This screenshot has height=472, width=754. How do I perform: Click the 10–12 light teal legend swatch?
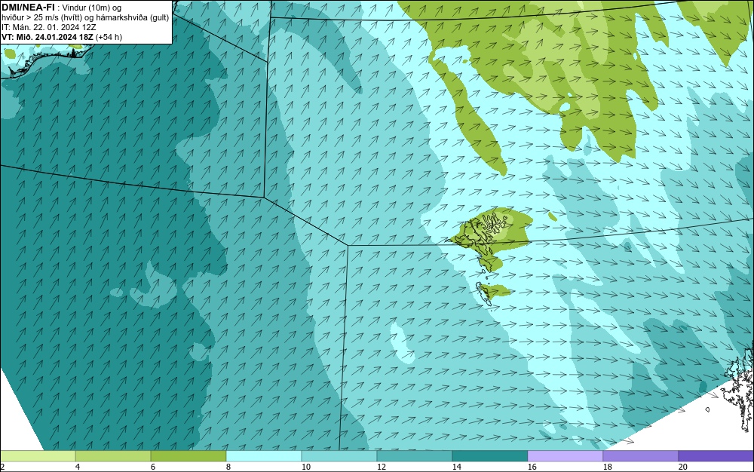coord(339,455)
